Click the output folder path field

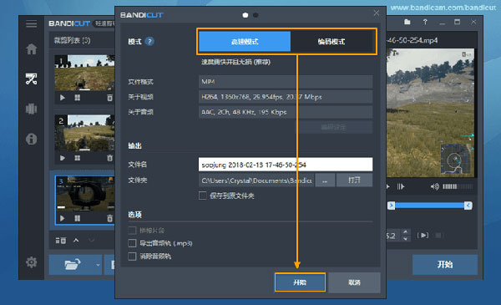click(256, 180)
